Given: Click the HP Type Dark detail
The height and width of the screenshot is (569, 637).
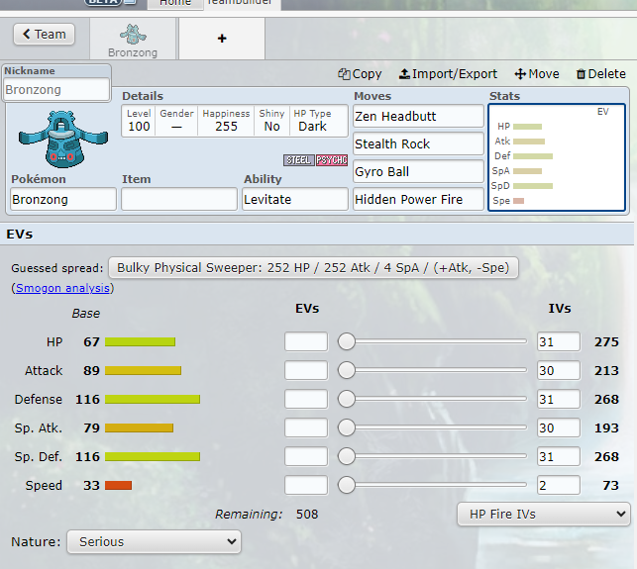Looking at the screenshot, I should tap(312, 121).
